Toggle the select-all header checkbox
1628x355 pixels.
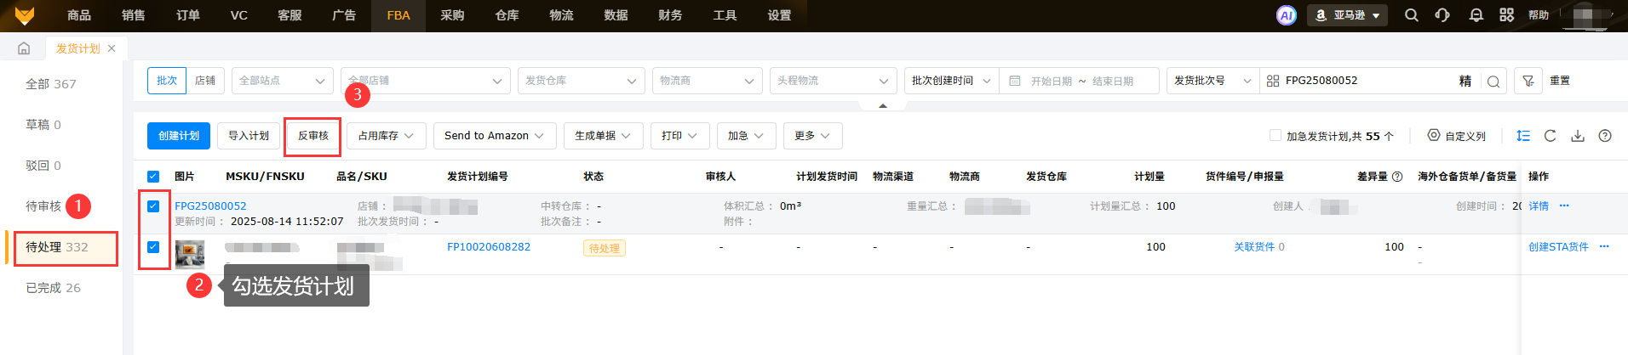pos(153,177)
